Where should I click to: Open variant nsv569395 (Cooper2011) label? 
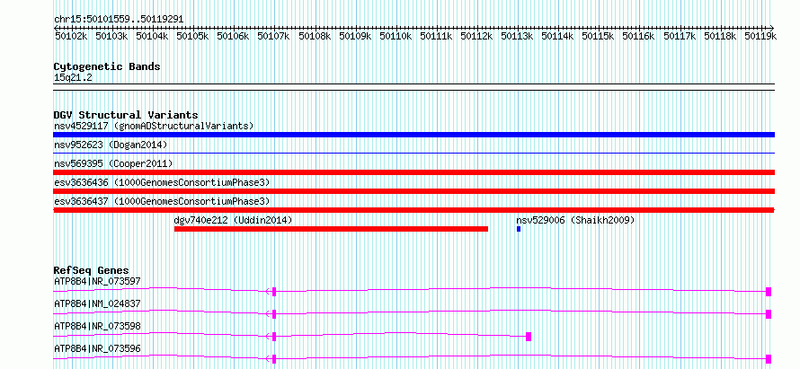coord(113,163)
